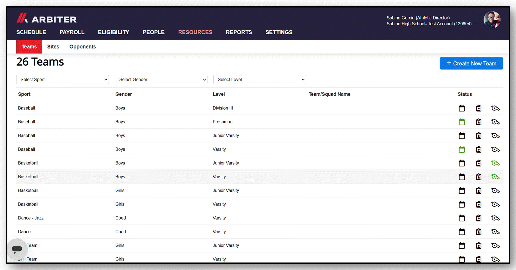Open the Select Gender dropdown
516x270 pixels.
point(161,79)
